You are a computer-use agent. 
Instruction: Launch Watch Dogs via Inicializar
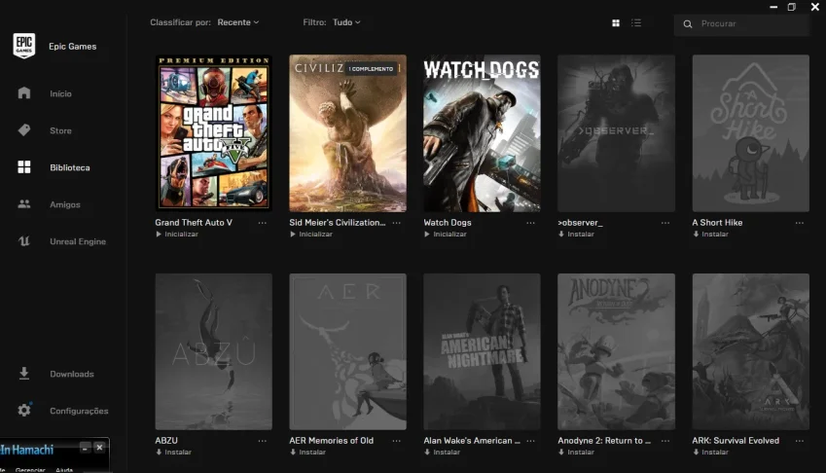[446, 234]
